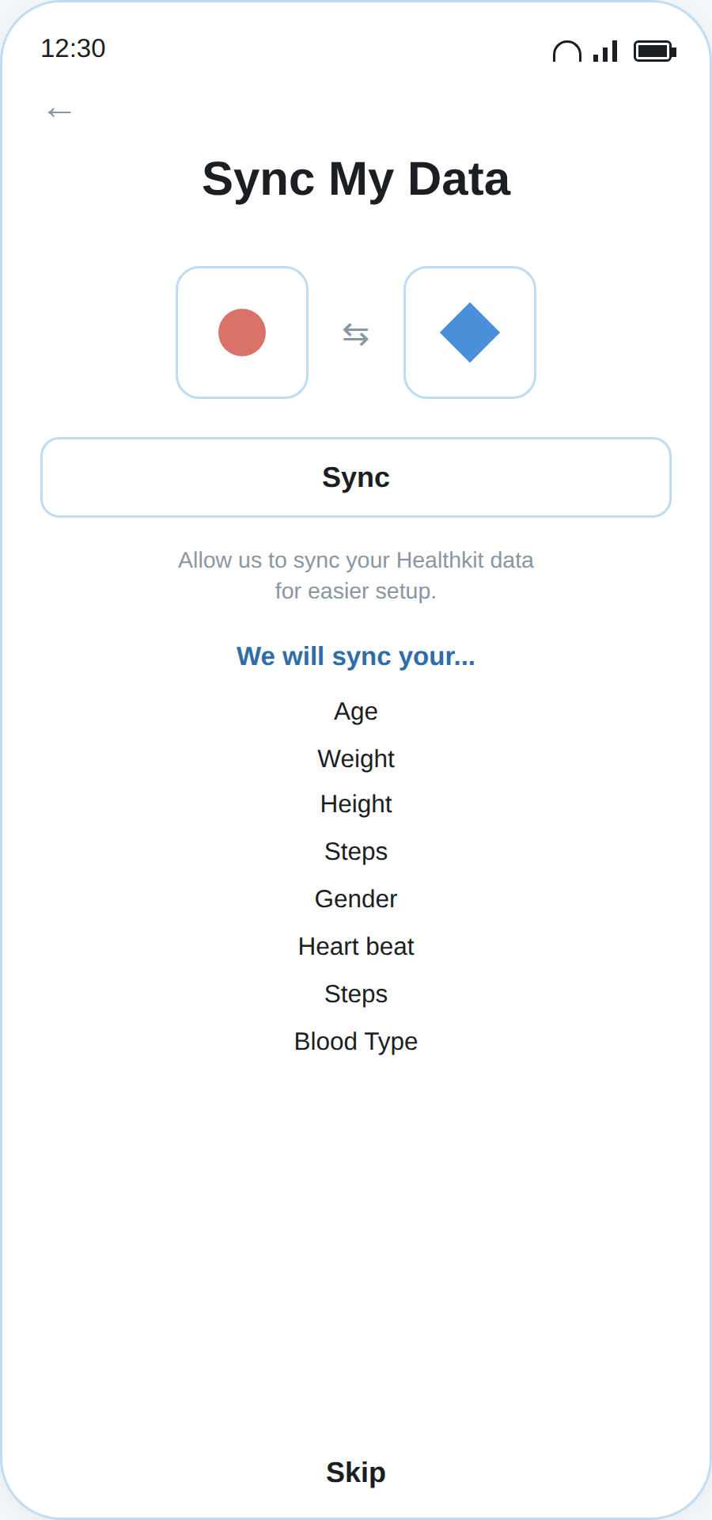The image size is (712, 1520).
Task: Tap the signal strength bars icon
Action: pyautogui.click(x=605, y=51)
